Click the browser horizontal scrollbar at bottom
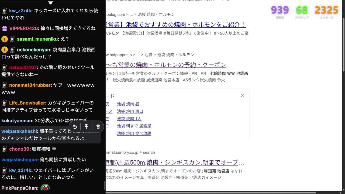The width and height of the screenshot is (345, 194). [211, 192]
